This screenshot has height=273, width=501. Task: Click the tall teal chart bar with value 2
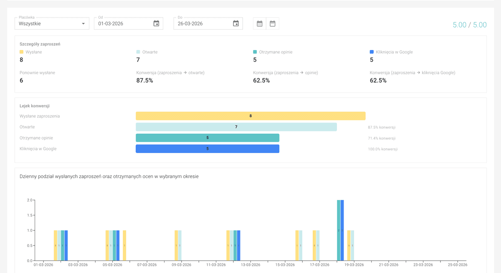tap(339, 230)
